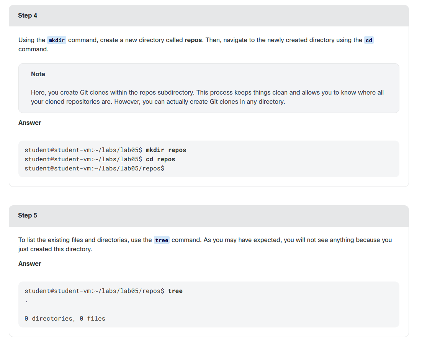Click the 'mkdir repos' command line
The width and height of the screenshot is (422, 347).
(105, 150)
